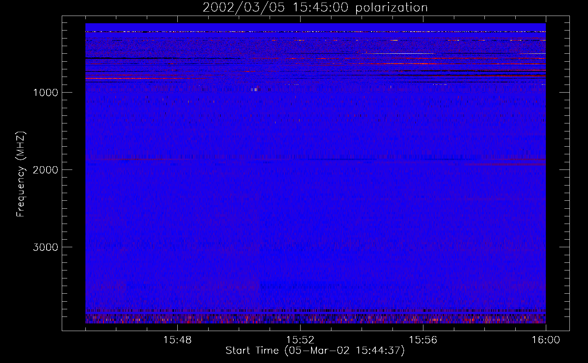
Task: Click the '15:56' time tick label
Action: point(423,340)
